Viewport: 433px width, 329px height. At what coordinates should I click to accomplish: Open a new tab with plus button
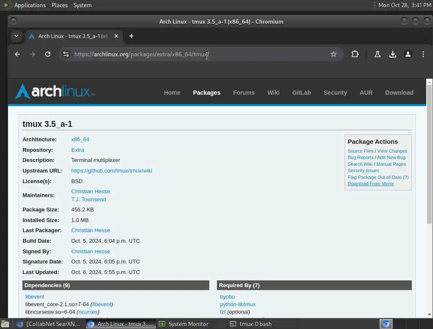[132, 36]
